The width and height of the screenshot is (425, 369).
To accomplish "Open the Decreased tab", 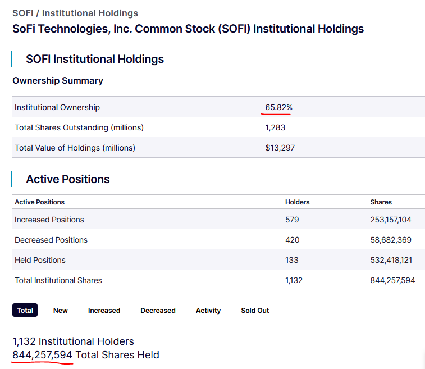I will pyautogui.click(x=158, y=311).
